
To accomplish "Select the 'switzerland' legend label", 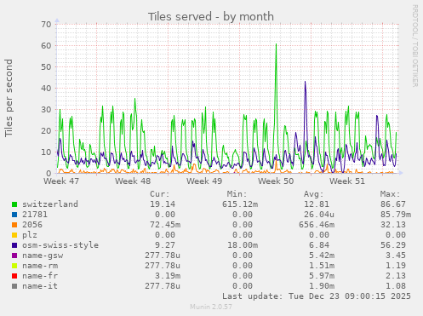I will pos(50,204).
